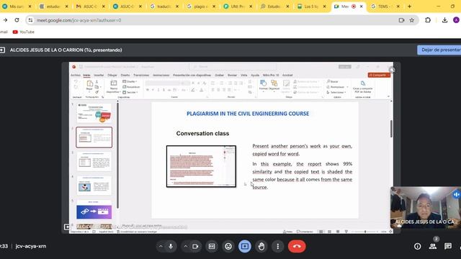The image size is (461, 259).
Task: Show participants panel
Action: click(x=433, y=246)
